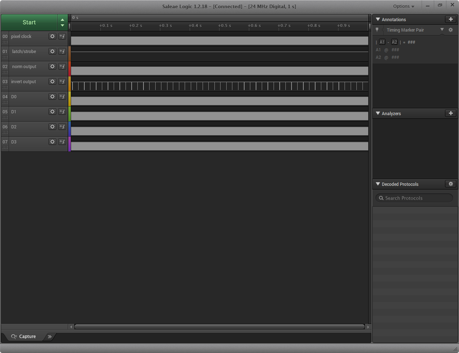The image size is (459, 353).
Task: Click the D0 channel label
Action: click(14, 97)
